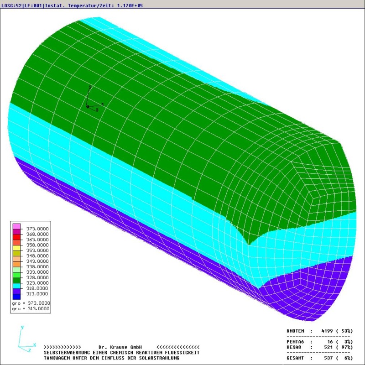Select the 323.0000 dark green legend swatch
Viewport: 365px width, 365px height.
[x=16, y=280]
